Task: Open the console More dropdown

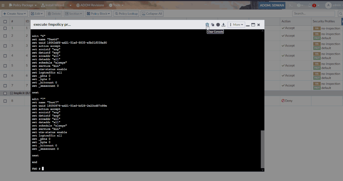Action: [x=236, y=25]
